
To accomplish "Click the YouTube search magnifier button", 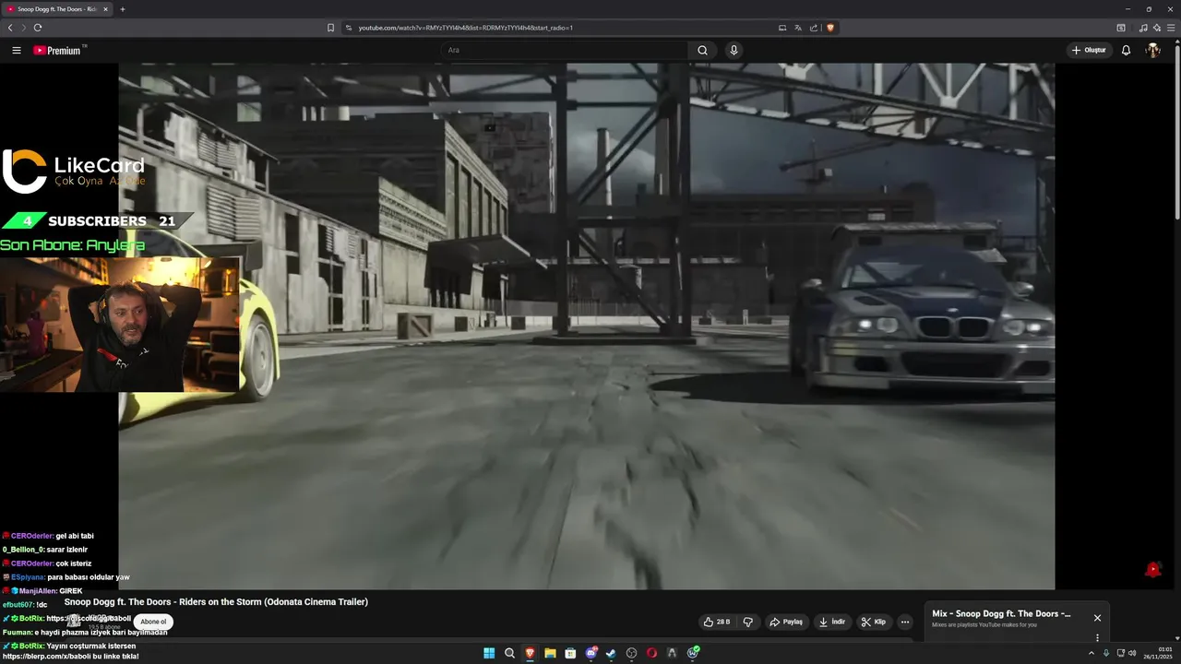I will click(x=702, y=51).
